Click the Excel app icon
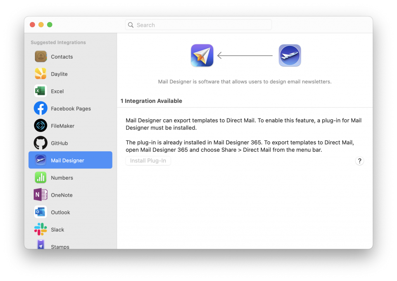 pyautogui.click(x=40, y=91)
